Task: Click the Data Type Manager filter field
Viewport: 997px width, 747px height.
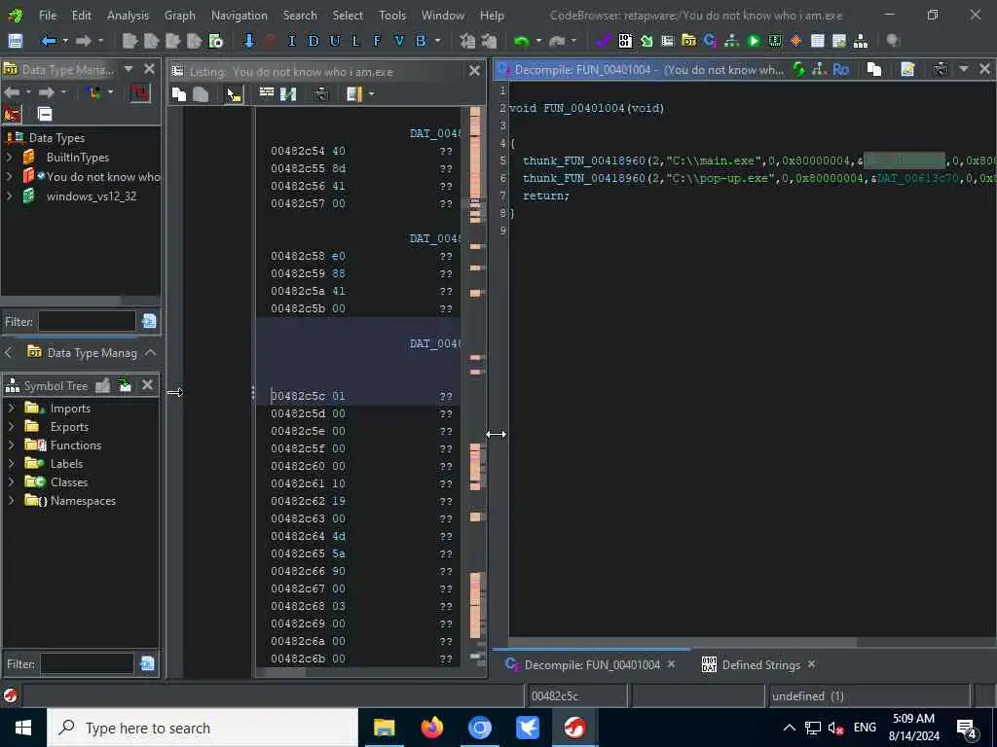Action: click(x=87, y=321)
